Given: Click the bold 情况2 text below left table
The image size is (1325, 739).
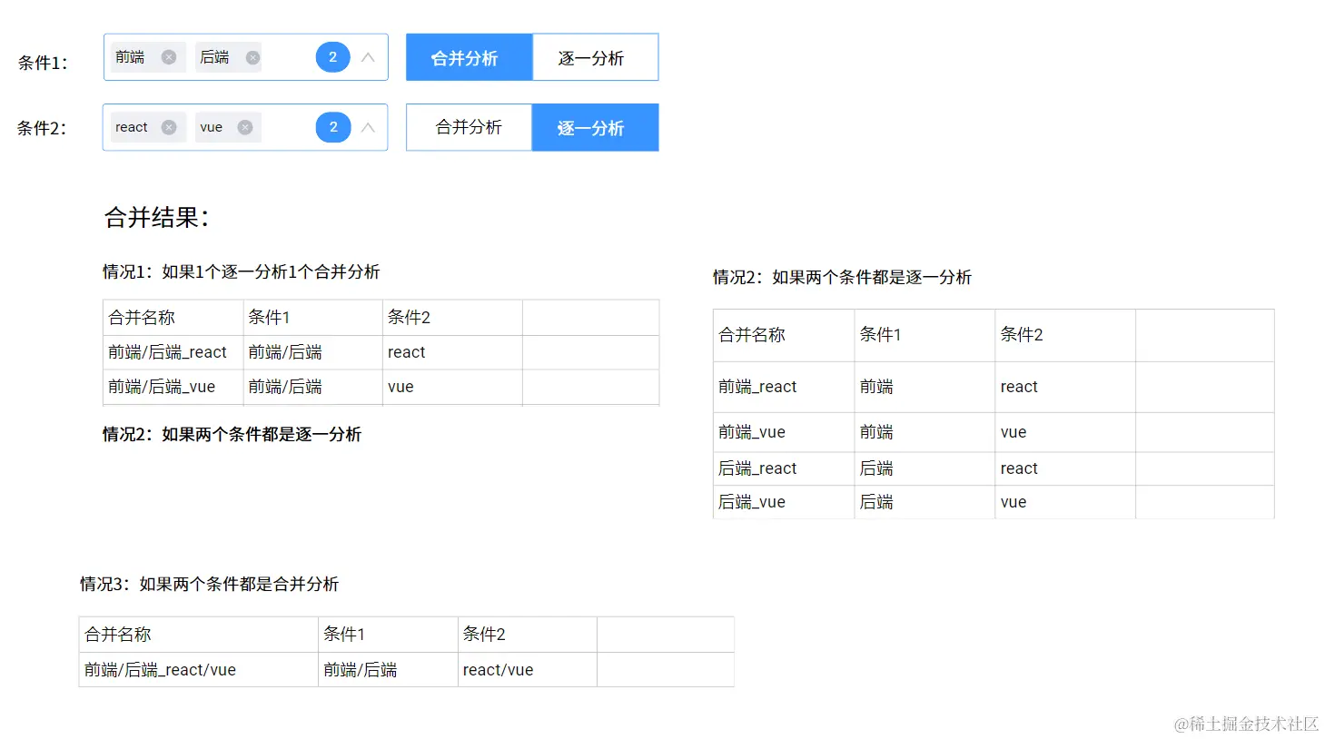Looking at the screenshot, I should click(232, 434).
